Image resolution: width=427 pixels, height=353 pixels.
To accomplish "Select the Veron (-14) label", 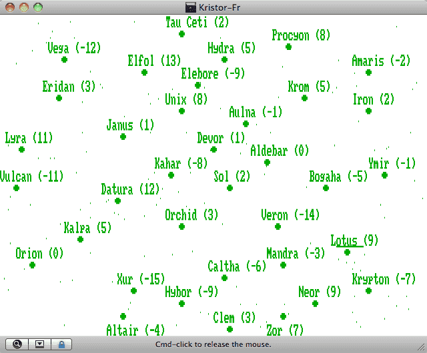I will pos(290,215).
